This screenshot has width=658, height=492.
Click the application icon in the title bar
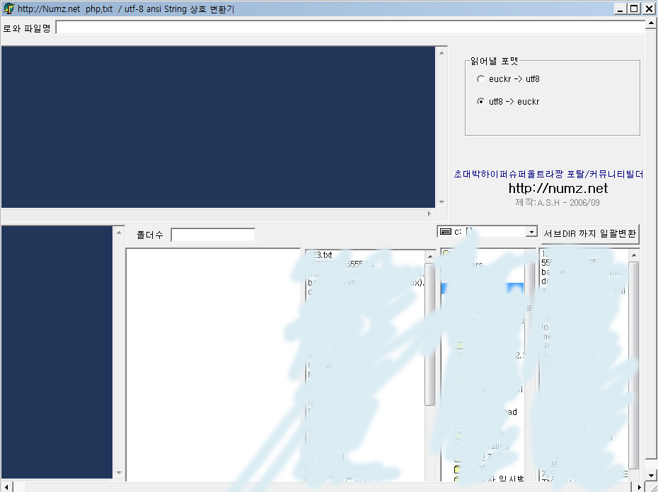pyautogui.click(x=7, y=8)
